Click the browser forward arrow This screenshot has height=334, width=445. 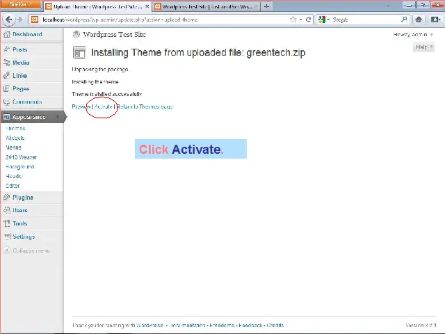coord(19,19)
